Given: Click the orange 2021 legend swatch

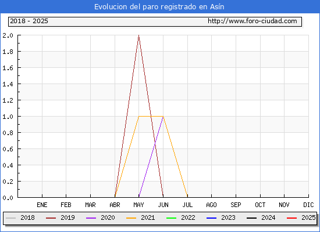Looking at the screenshot, I should (131, 218).
